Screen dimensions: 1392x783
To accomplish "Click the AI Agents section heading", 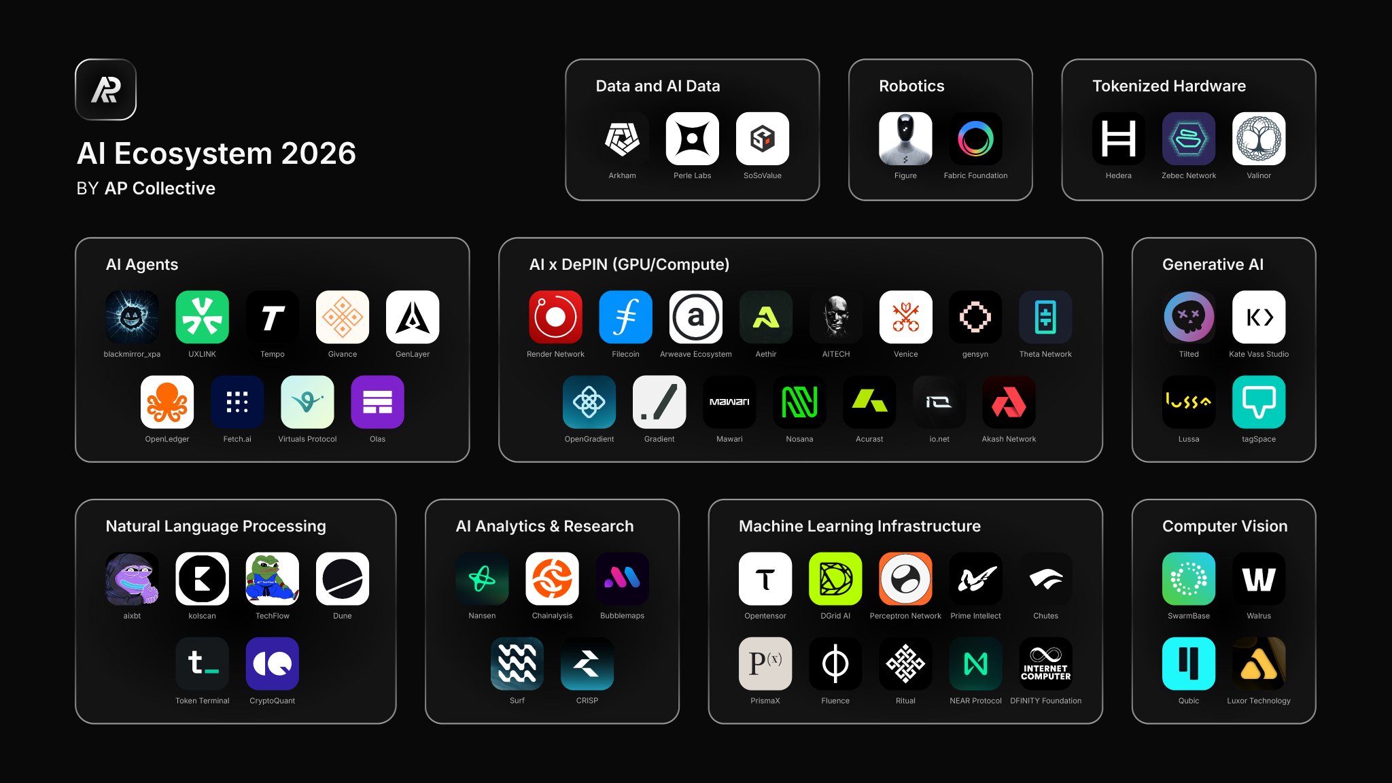I will pyautogui.click(x=141, y=264).
